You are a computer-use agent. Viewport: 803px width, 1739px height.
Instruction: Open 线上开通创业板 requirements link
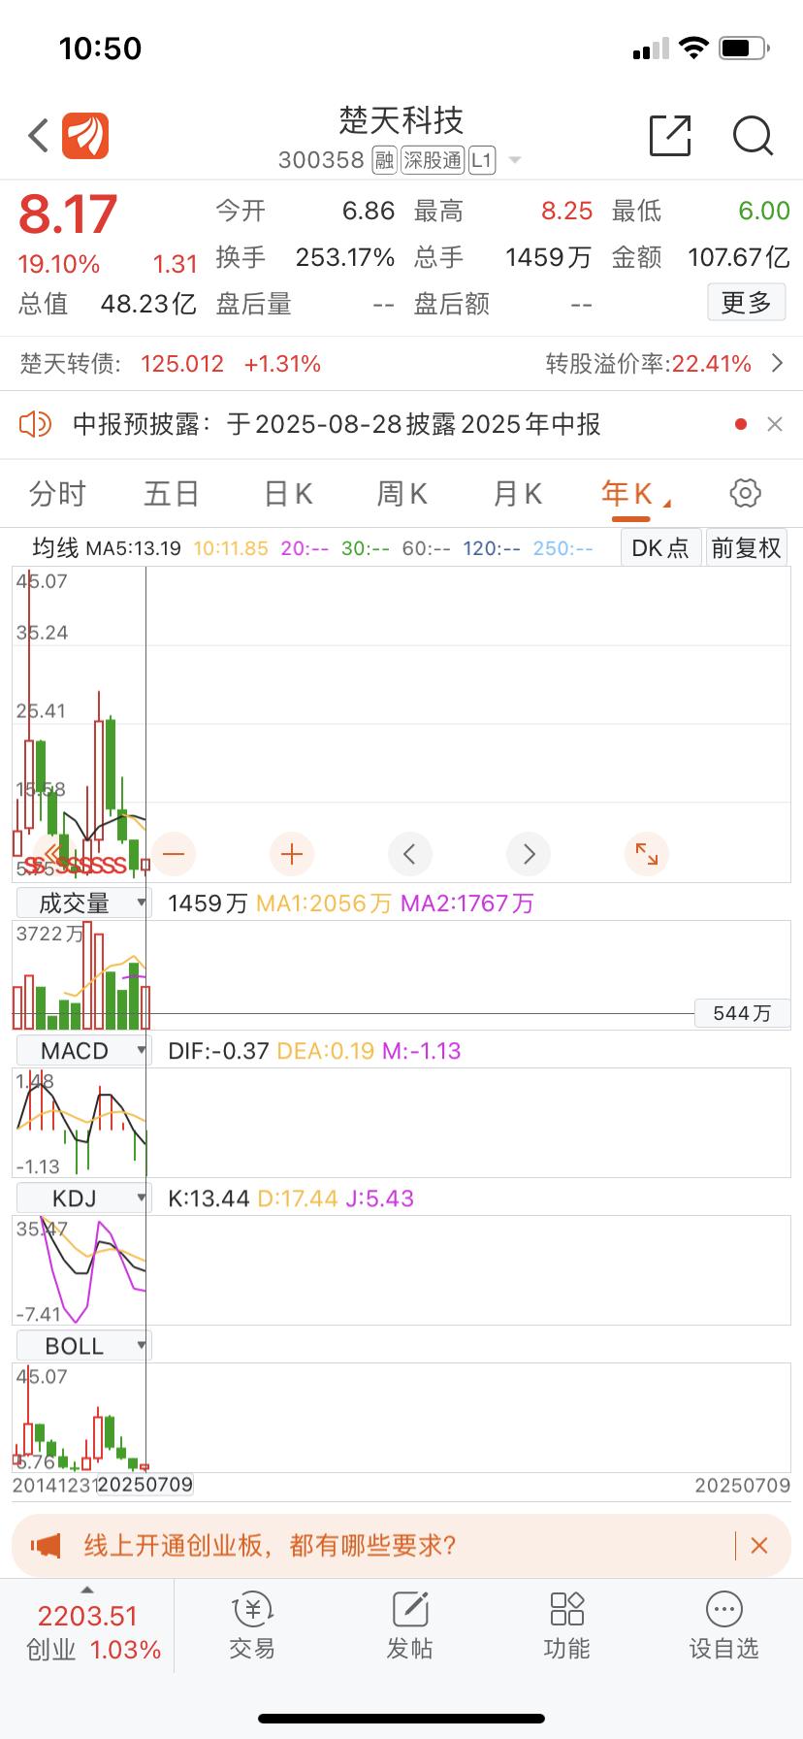(271, 1545)
